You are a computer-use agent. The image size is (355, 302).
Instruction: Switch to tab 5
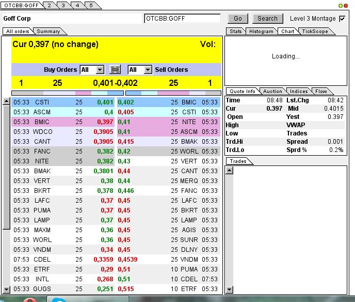(x=91, y=6)
